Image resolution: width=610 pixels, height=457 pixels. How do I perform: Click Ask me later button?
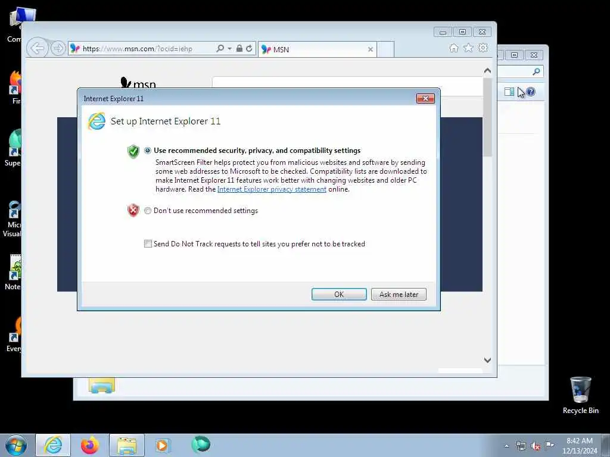point(399,294)
